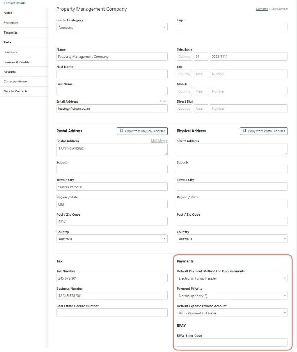The width and height of the screenshot is (297, 352).
Task: Open the Notes sidebar tab
Action: (8, 13)
